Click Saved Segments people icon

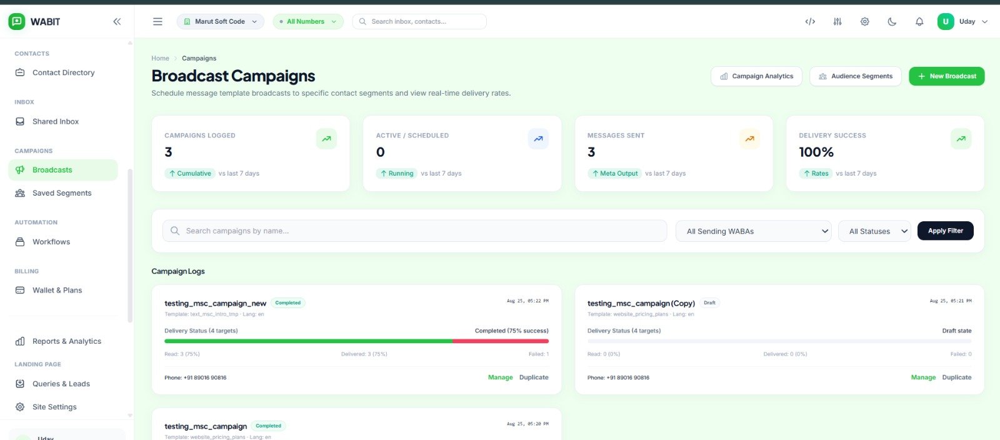tap(20, 193)
